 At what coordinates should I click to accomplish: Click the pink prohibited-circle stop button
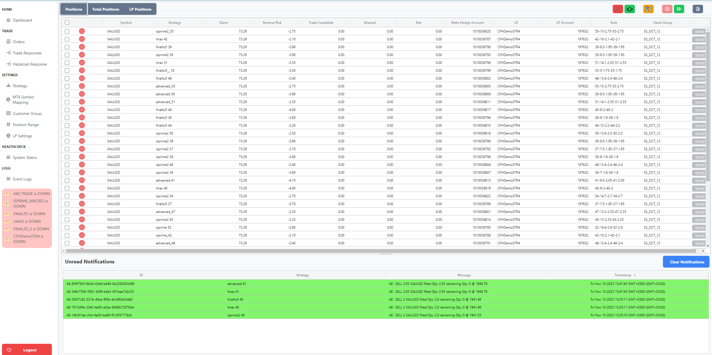click(667, 9)
